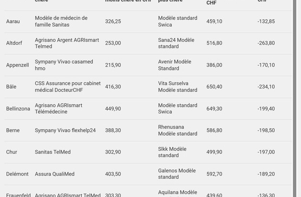
Task: Select the Delémont row label
Action: 17,174
